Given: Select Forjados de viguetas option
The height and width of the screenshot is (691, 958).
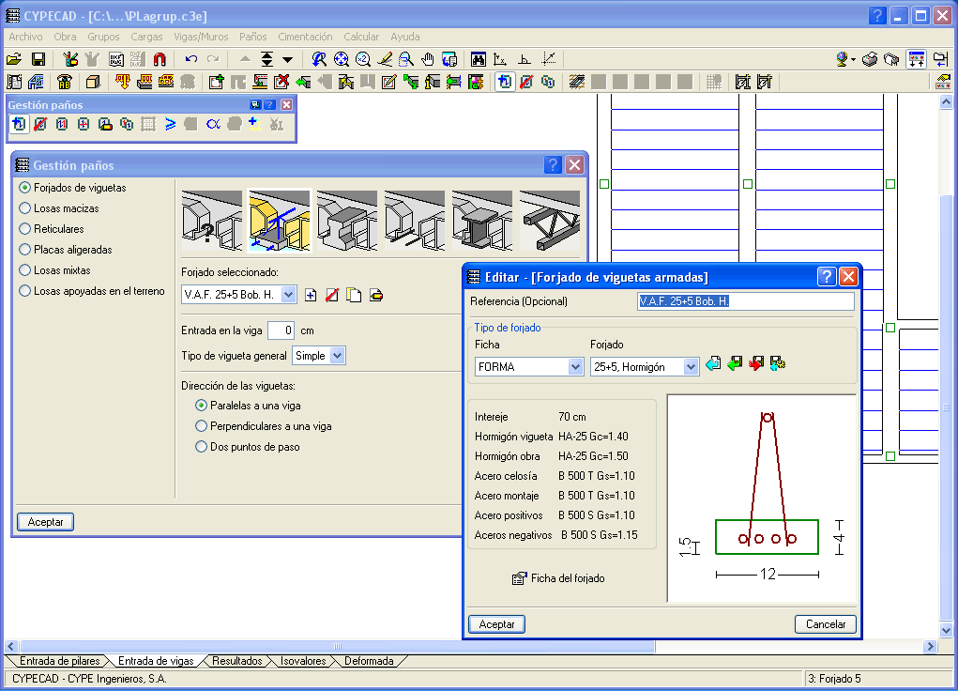Looking at the screenshot, I should pos(72,188).
